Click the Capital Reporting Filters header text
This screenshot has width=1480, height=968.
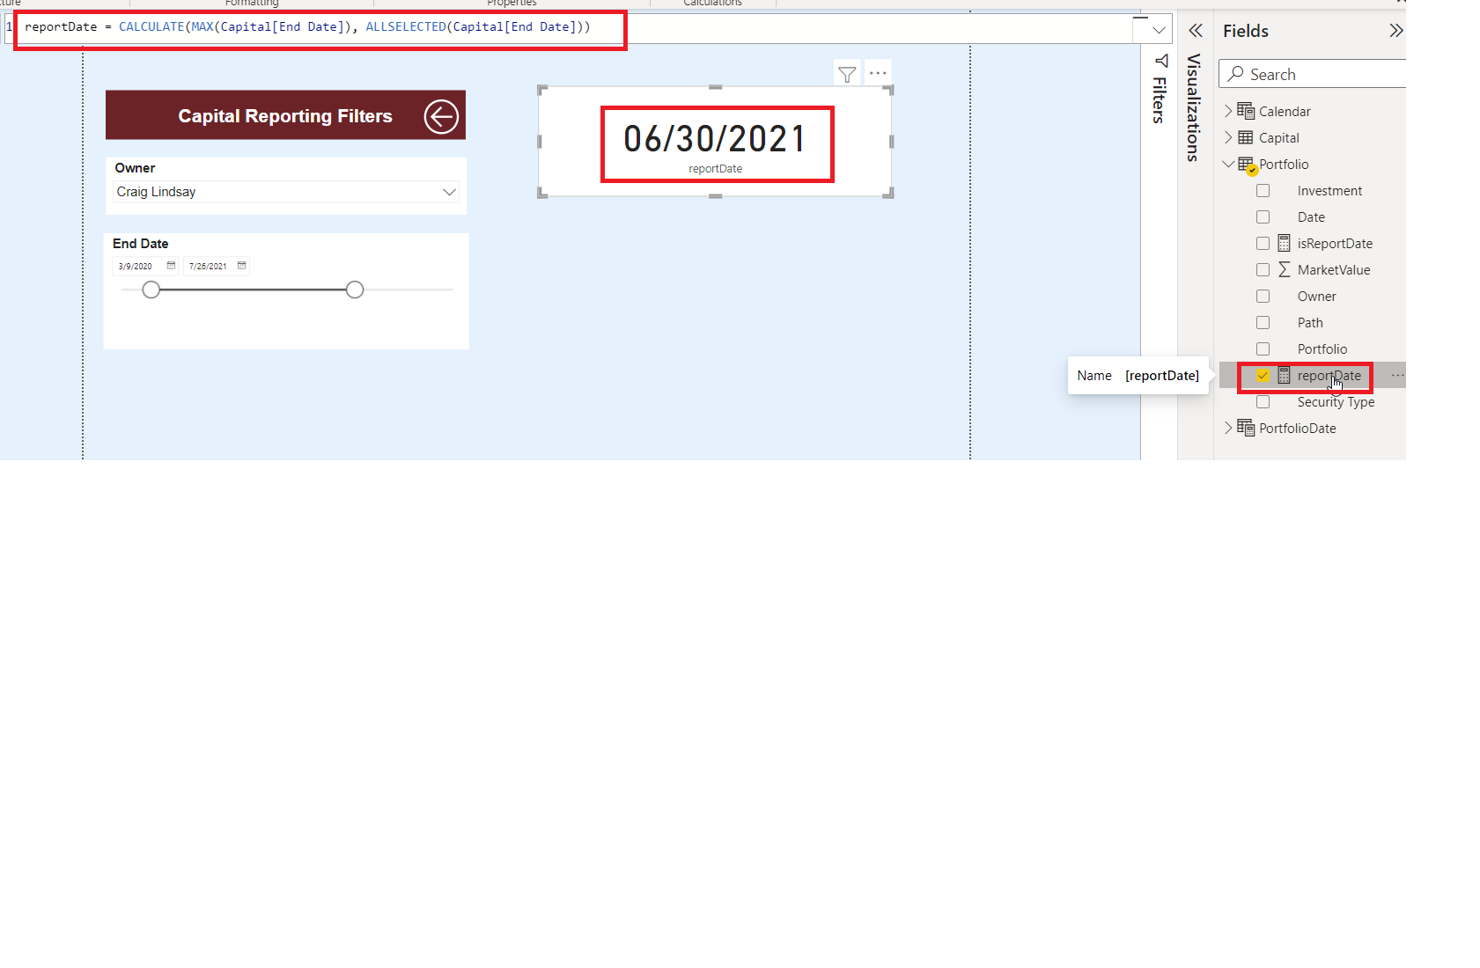[x=285, y=116]
